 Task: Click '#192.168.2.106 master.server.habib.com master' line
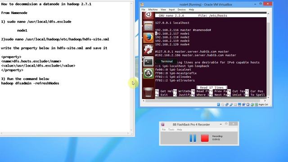[x=196, y=55]
